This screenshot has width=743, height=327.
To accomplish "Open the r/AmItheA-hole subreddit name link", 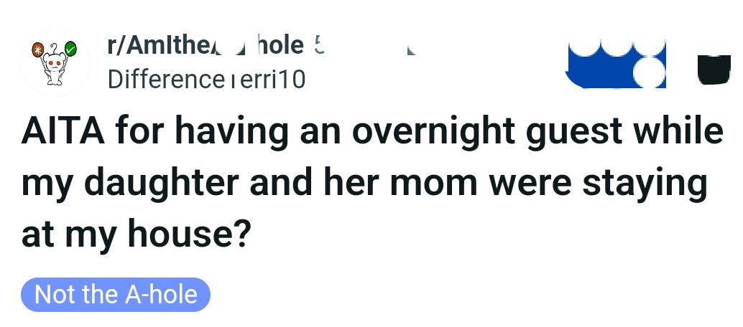I will tap(205, 47).
